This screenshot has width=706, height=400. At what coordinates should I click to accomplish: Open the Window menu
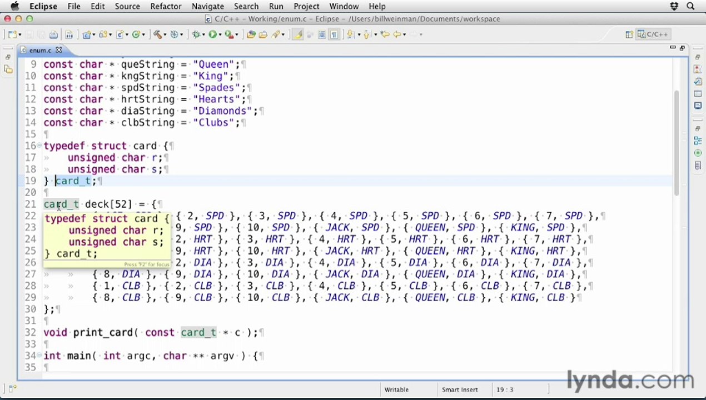tap(344, 6)
